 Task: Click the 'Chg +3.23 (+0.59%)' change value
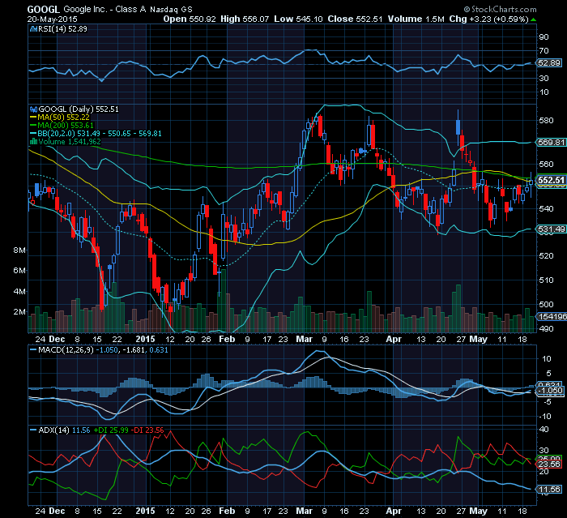[x=489, y=19]
